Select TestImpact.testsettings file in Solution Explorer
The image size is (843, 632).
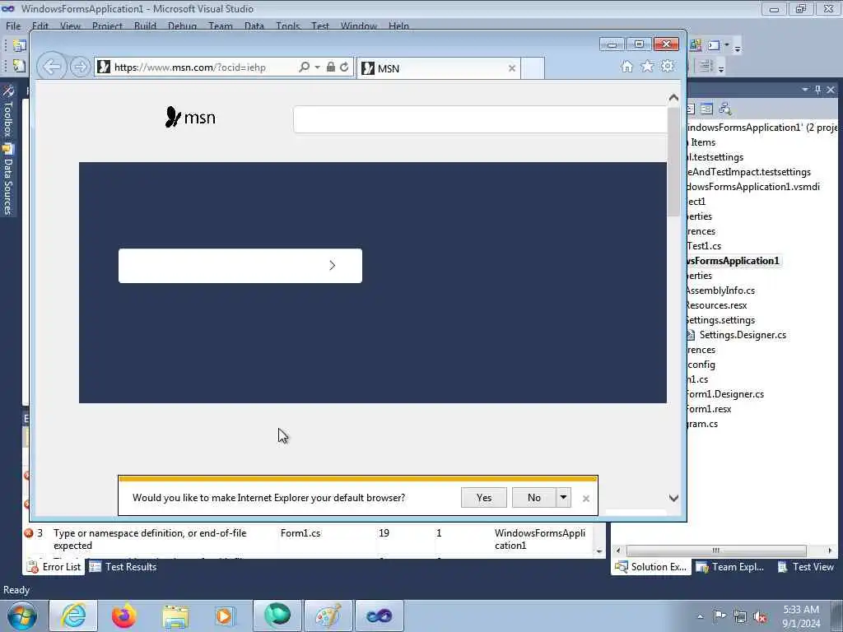click(x=749, y=172)
